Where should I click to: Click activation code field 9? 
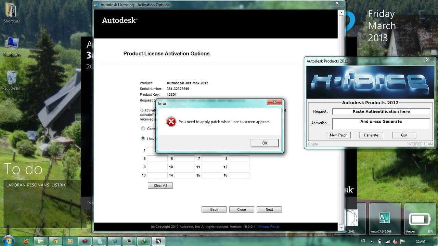[157, 167]
